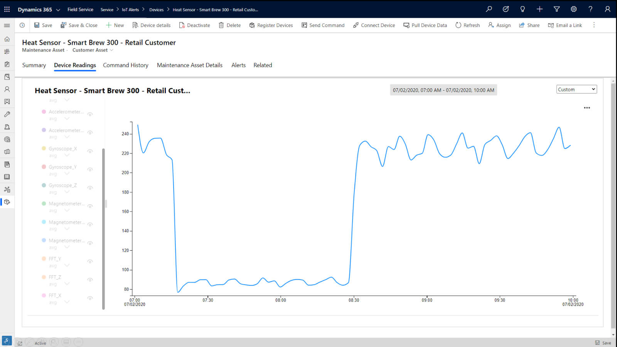Click the Gyroscope_X yellow color dot
Viewport: 617px width, 347px height.
pyautogui.click(x=44, y=148)
